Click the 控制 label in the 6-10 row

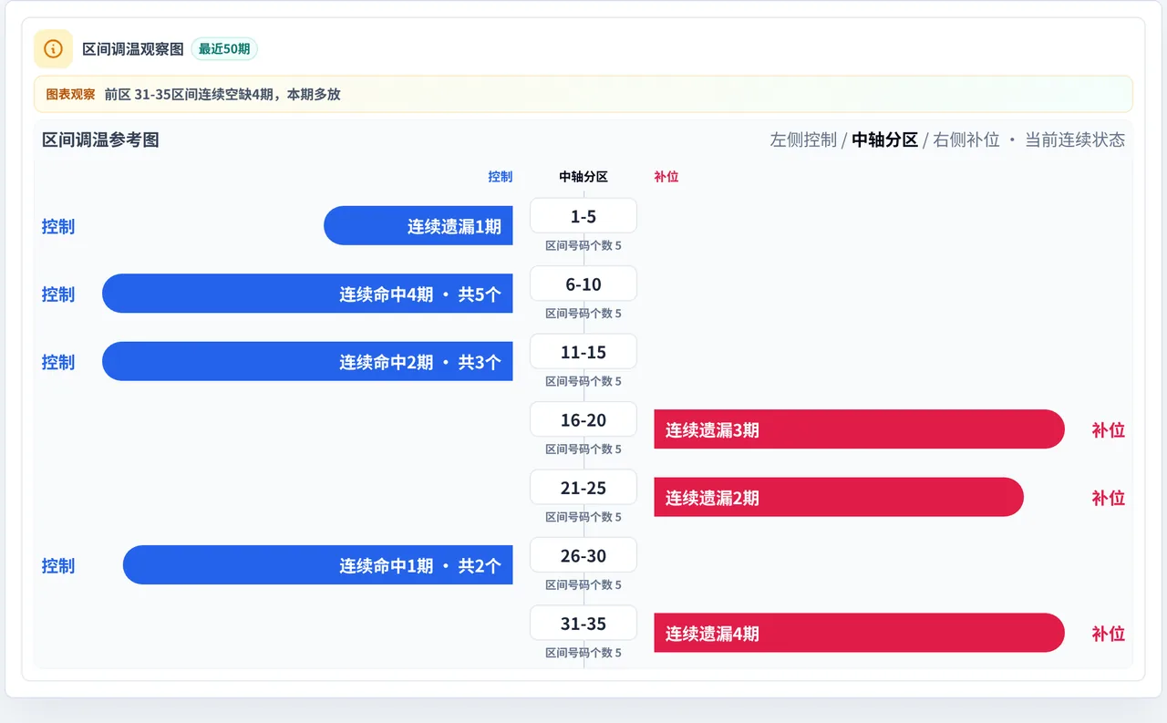[x=58, y=294]
